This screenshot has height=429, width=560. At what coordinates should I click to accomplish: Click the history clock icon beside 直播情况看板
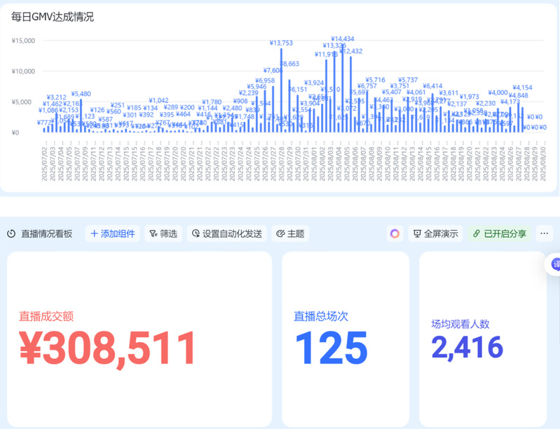pyautogui.click(x=11, y=234)
